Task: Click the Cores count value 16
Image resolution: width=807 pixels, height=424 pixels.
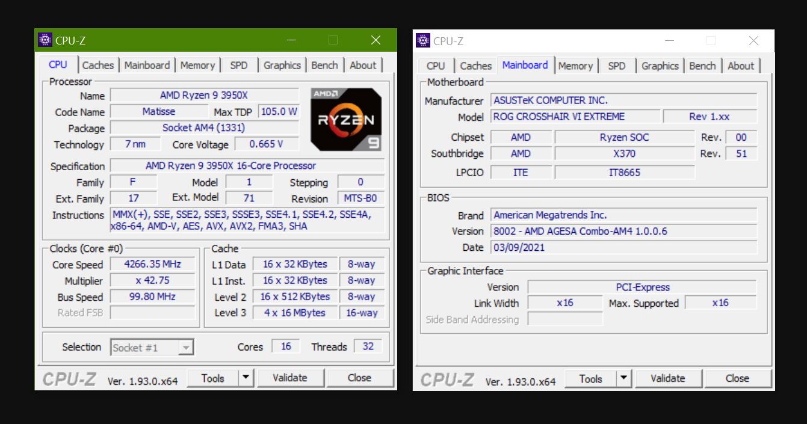Action: [x=286, y=346]
